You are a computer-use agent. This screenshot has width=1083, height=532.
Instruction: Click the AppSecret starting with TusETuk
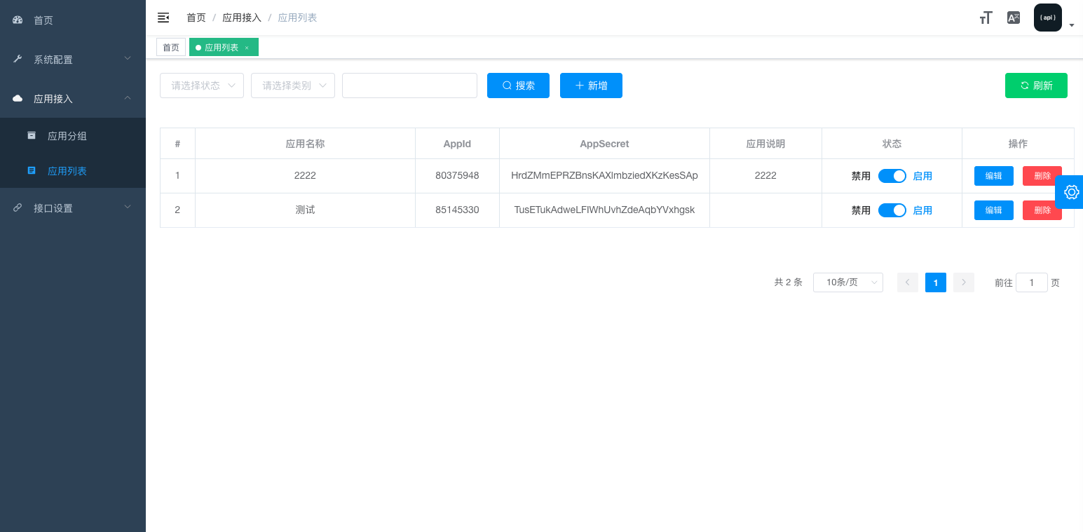[604, 210]
